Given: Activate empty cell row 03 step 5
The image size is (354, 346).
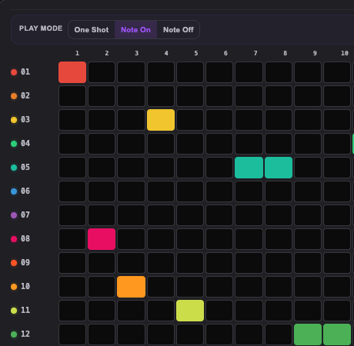Looking at the screenshot, I should point(190,120).
